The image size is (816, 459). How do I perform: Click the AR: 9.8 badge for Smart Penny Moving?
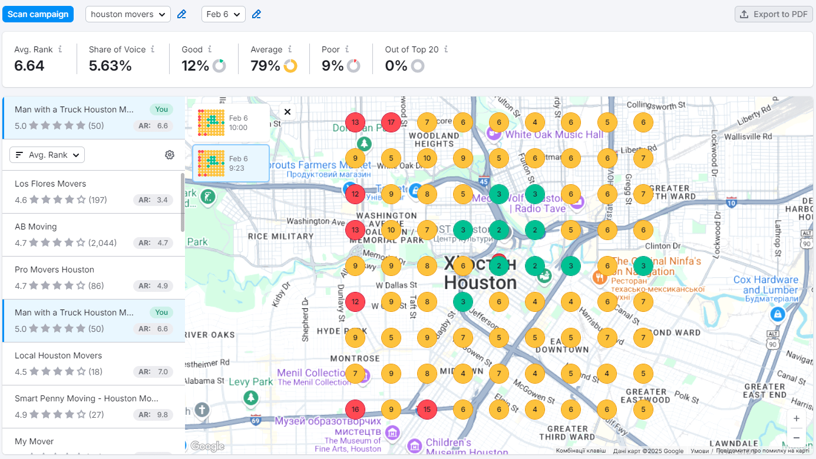153,415
